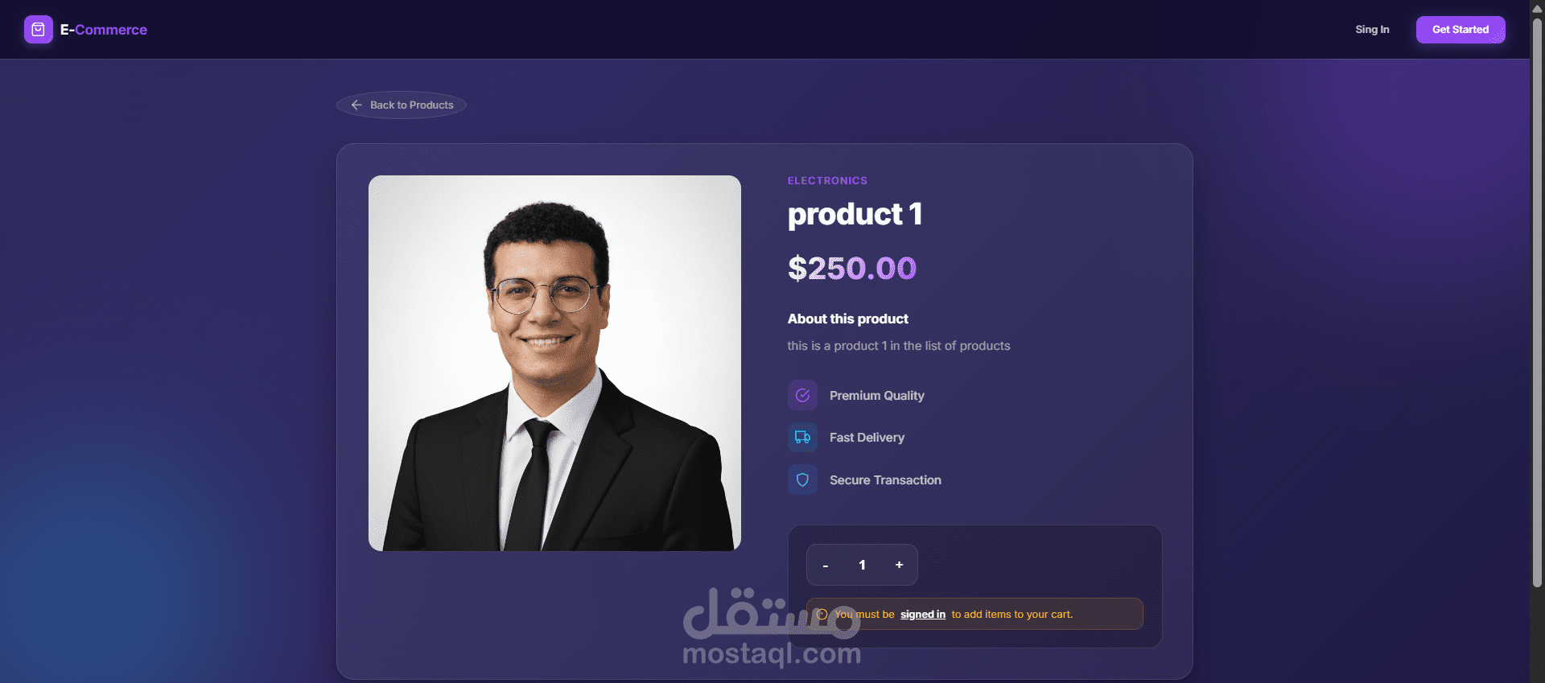Click the product 1 title heading
1545x683 pixels.
click(x=855, y=214)
